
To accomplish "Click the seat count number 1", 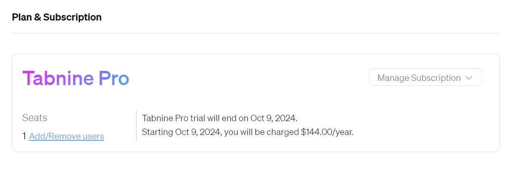I will (x=24, y=136).
